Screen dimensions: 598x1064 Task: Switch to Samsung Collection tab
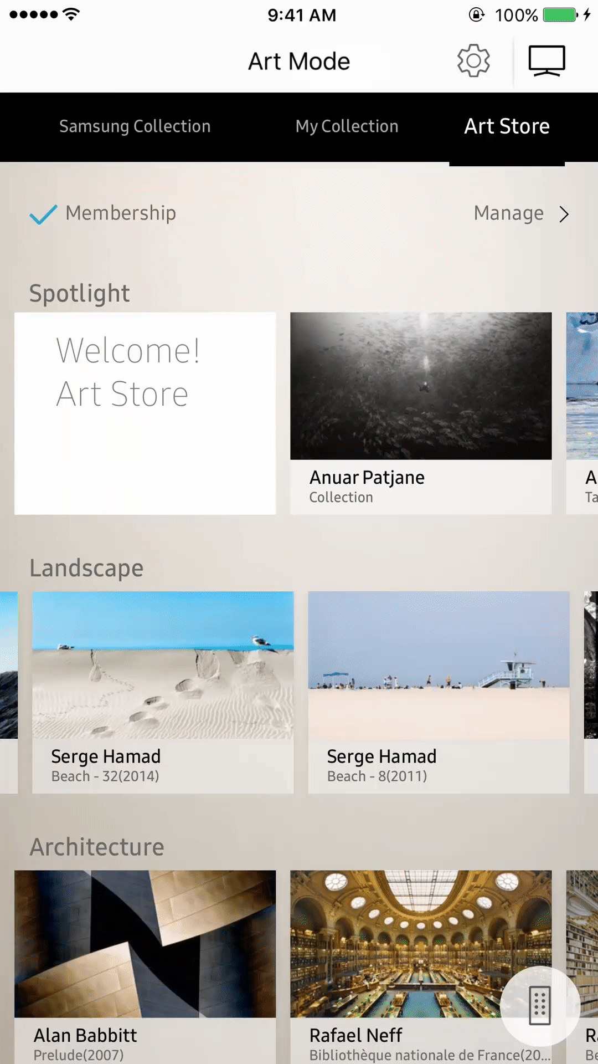[135, 126]
